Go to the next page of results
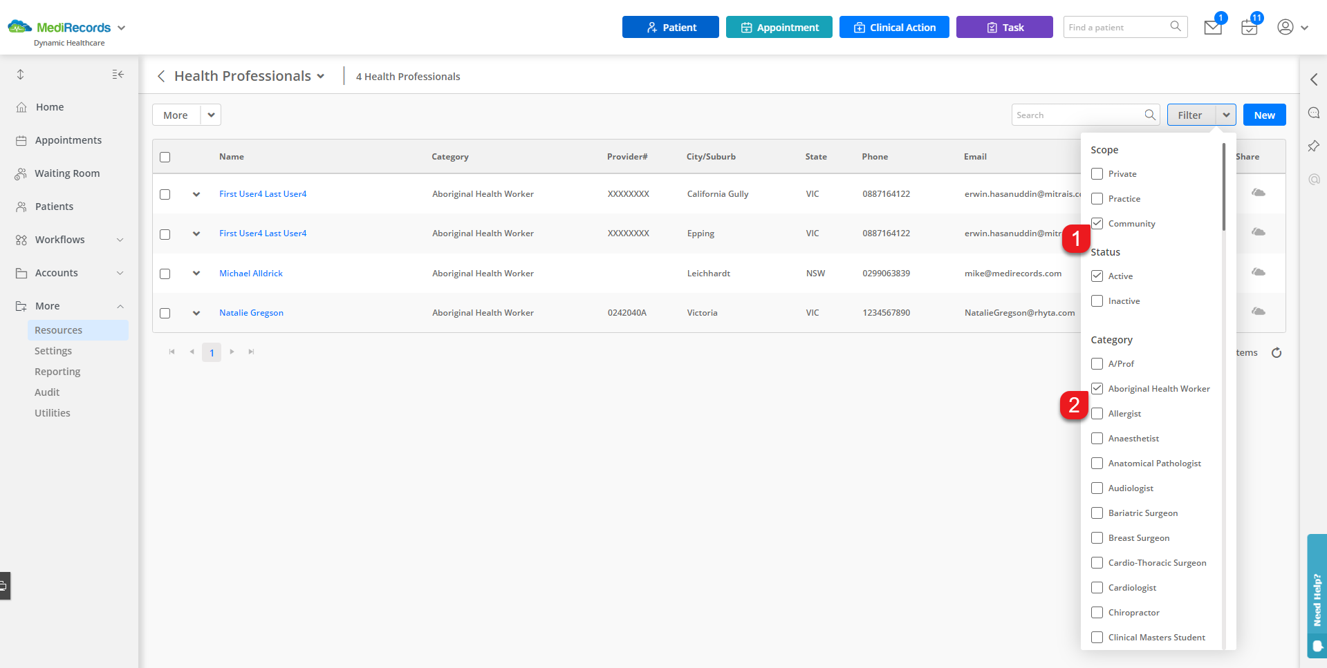Viewport: 1327px width, 668px height. pos(232,352)
